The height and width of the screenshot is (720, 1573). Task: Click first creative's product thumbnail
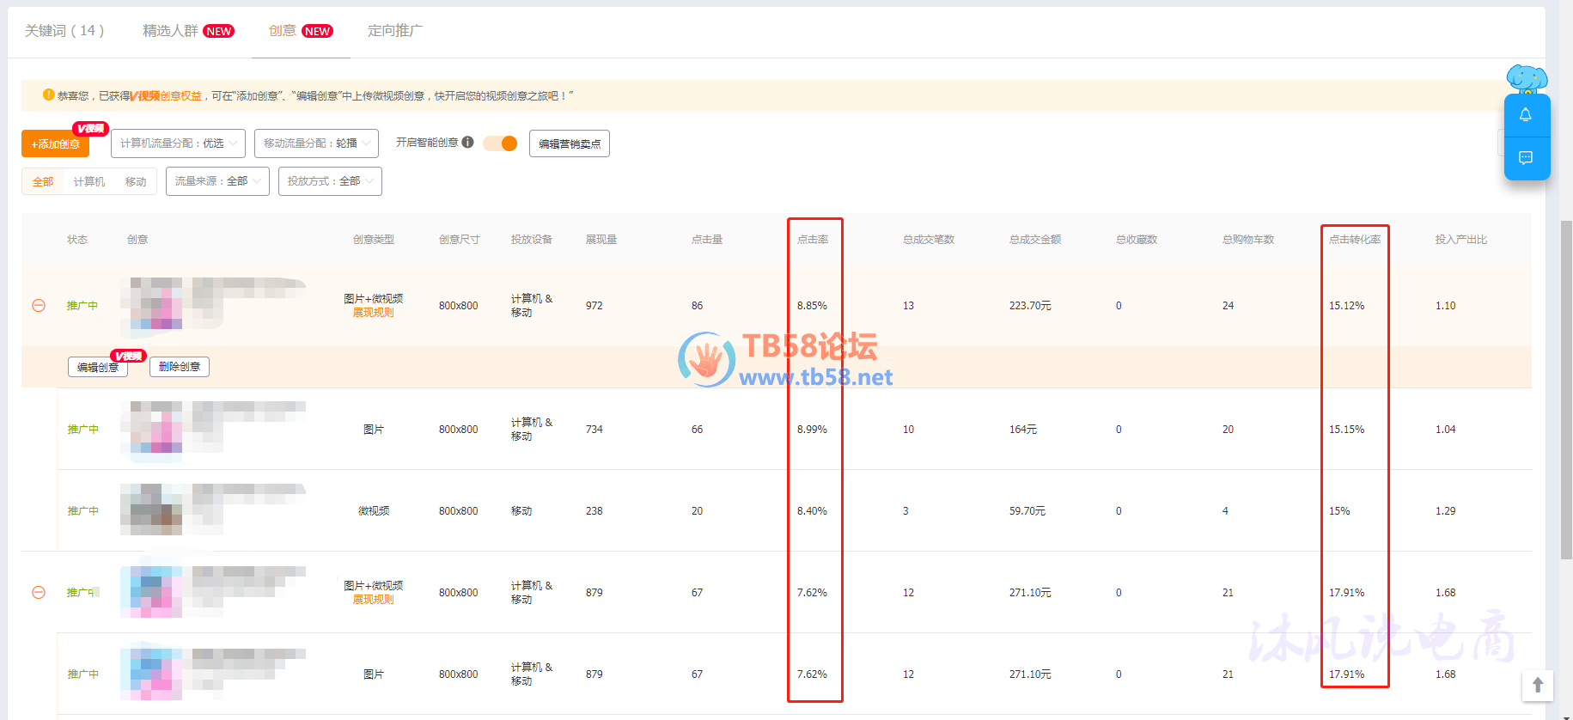tap(152, 305)
